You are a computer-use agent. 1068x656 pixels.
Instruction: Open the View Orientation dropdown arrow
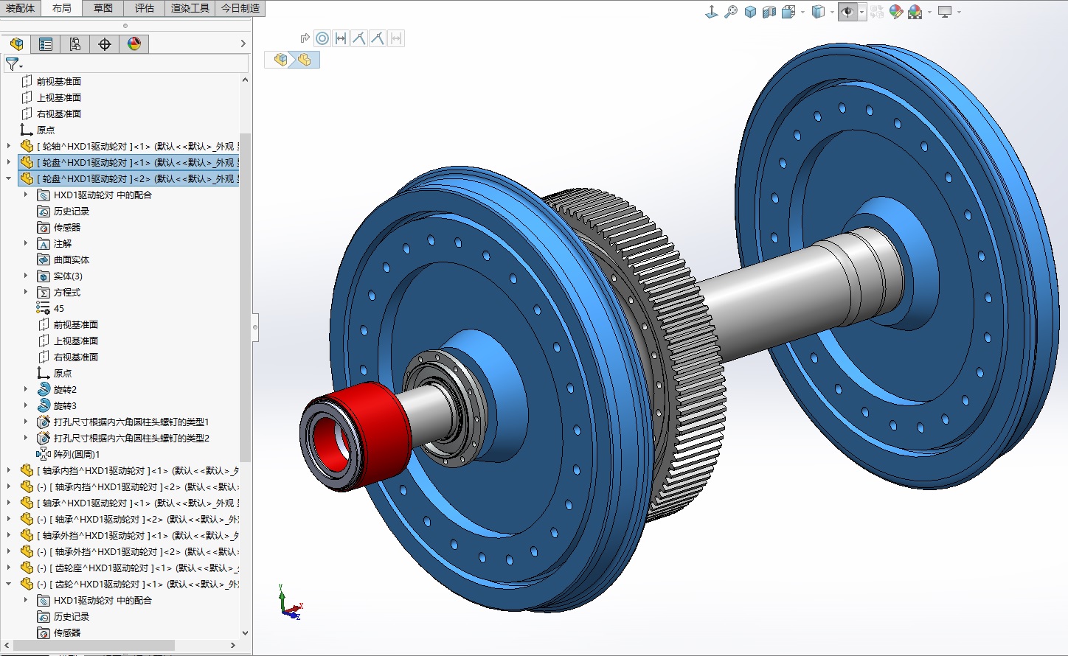tap(802, 12)
